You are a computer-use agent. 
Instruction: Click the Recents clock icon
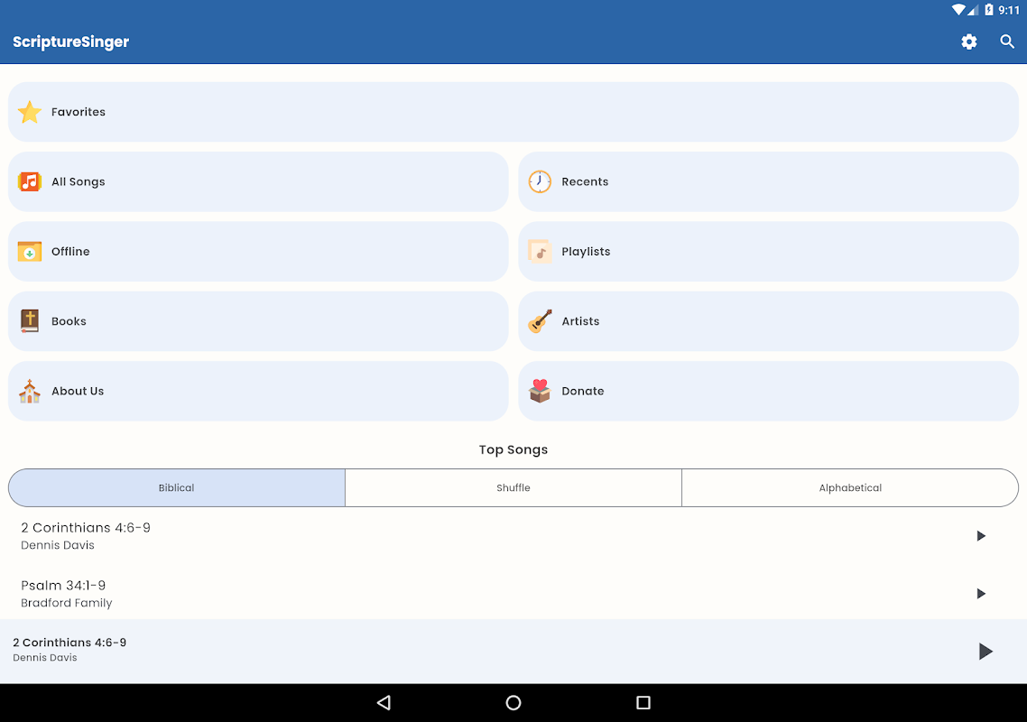click(540, 181)
